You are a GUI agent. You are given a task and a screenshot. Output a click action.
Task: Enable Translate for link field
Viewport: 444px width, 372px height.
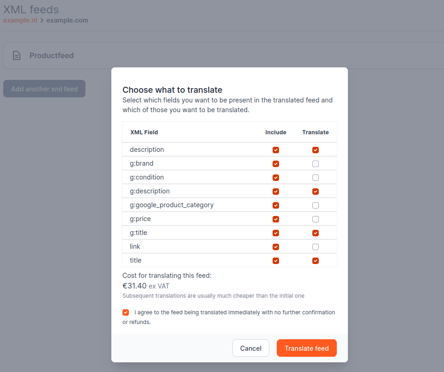(316, 247)
